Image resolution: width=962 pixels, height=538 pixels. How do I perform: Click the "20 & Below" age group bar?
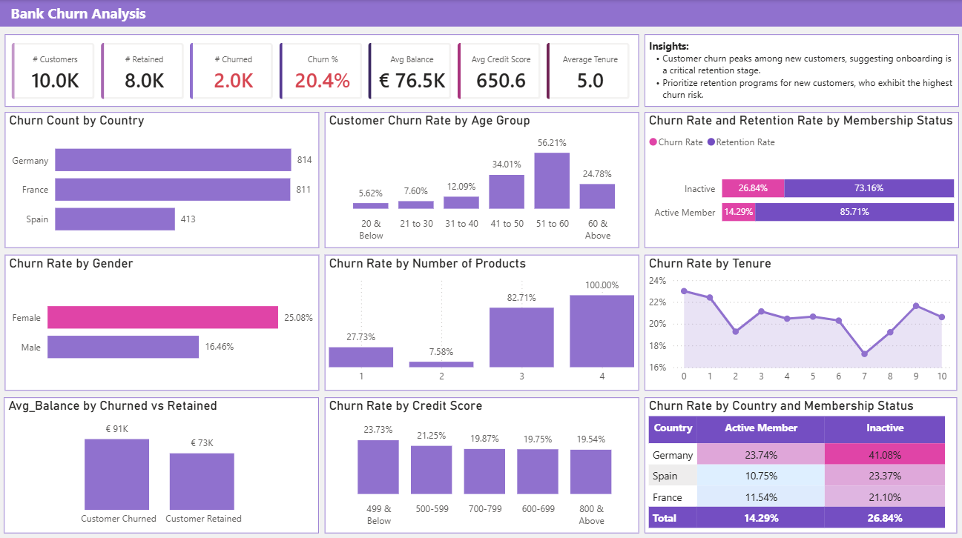(x=371, y=206)
